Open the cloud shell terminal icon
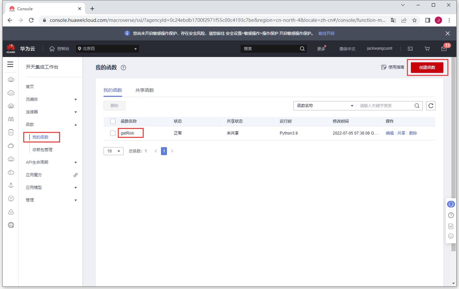Screen dimensions: 459x289 [x=410, y=49]
